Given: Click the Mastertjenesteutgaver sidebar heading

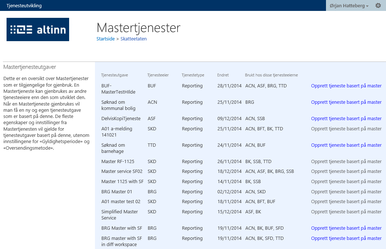Looking at the screenshot, I should 30,67.
